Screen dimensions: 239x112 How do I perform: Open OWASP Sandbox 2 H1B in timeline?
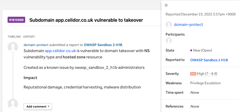(x=103, y=45)
